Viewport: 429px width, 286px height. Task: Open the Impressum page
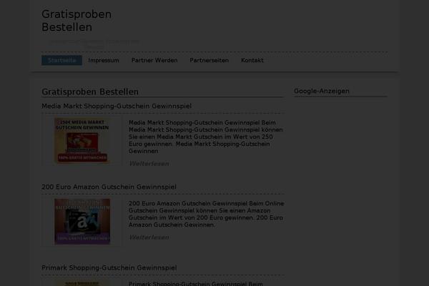point(104,60)
